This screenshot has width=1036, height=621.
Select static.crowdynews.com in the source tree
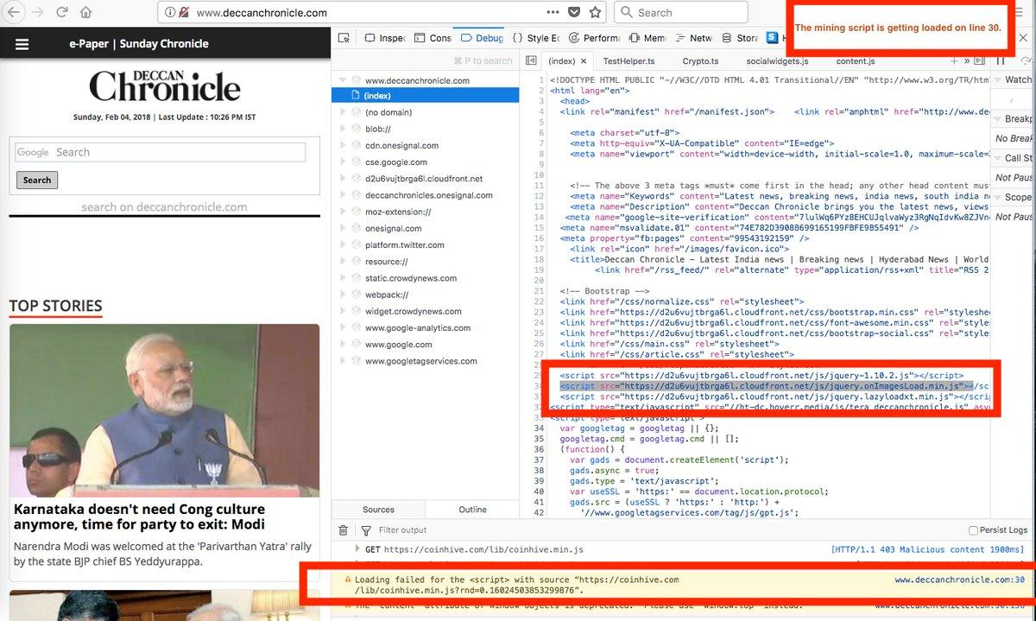[x=412, y=278]
